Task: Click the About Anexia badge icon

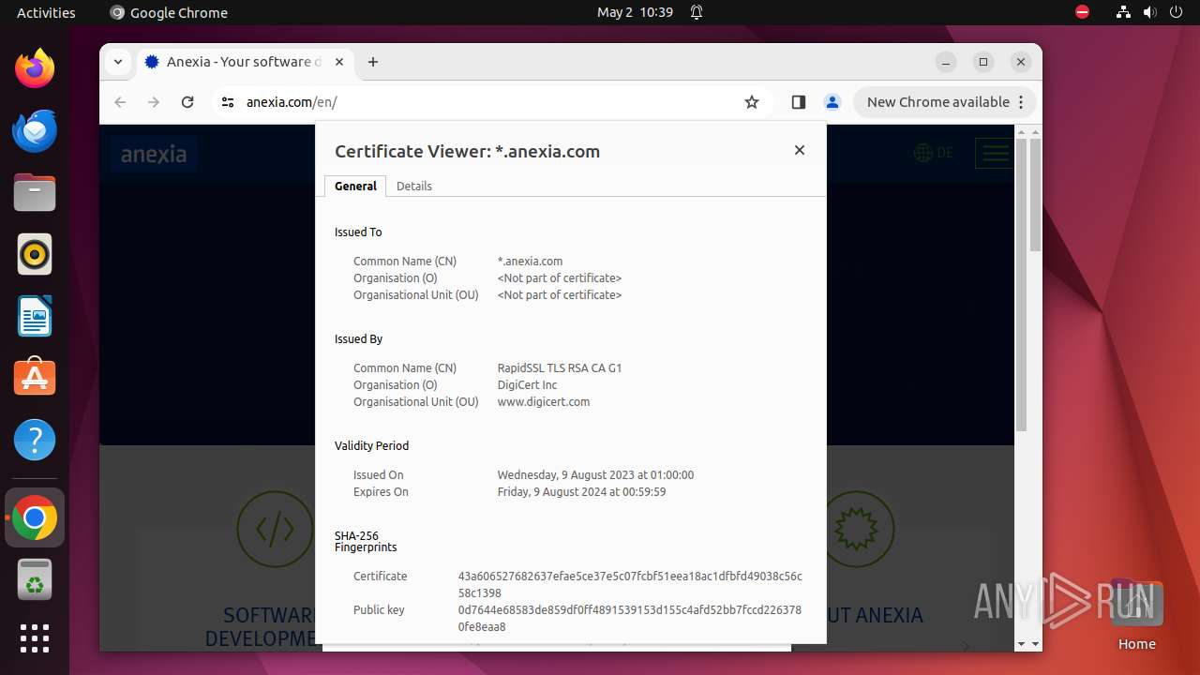Action: [856, 530]
